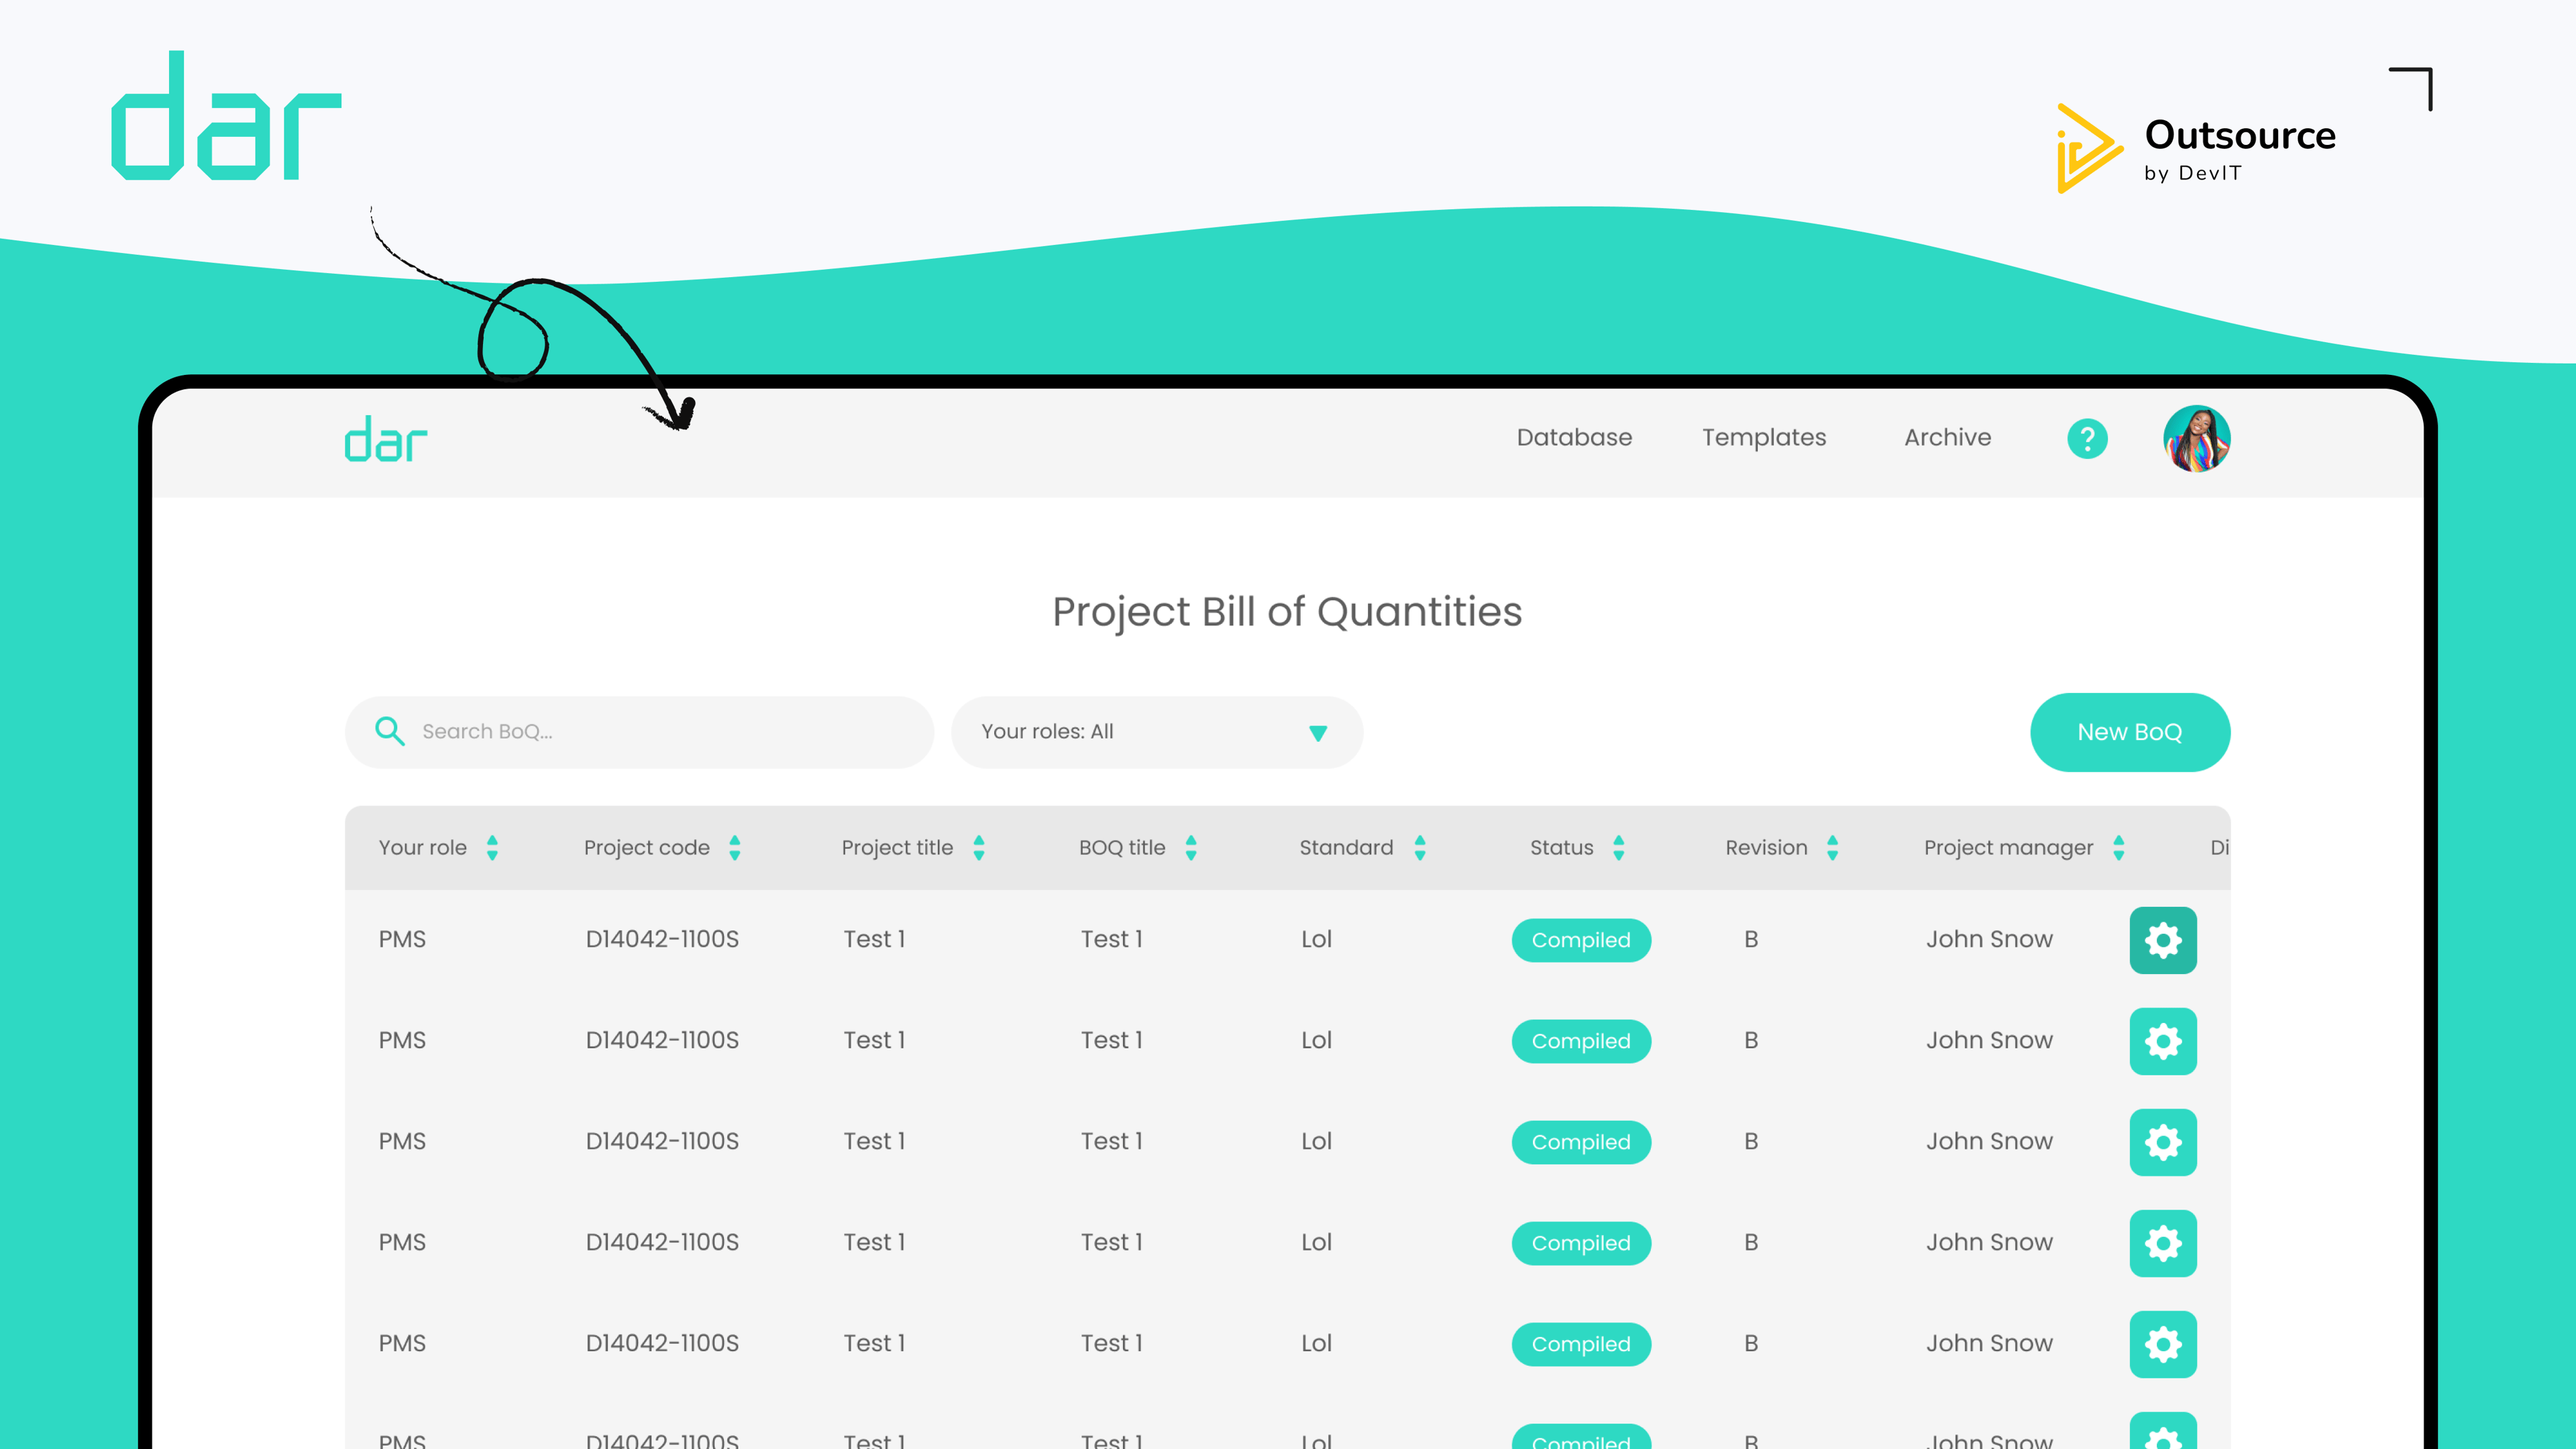Click the New BoQ button
This screenshot has width=2576, height=1449.
[x=2130, y=732]
